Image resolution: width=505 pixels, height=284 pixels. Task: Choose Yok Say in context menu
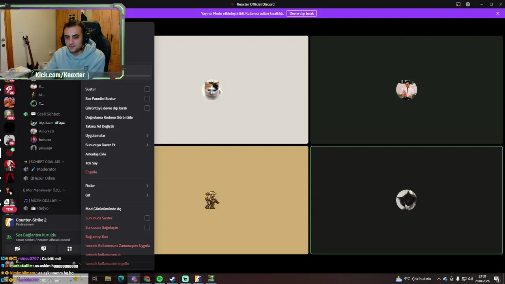tap(117, 163)
